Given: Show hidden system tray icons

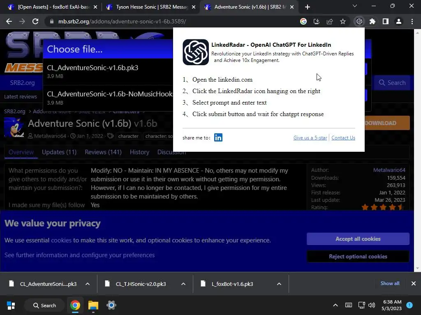Looking at the screenshot, I should click(335, 305).
